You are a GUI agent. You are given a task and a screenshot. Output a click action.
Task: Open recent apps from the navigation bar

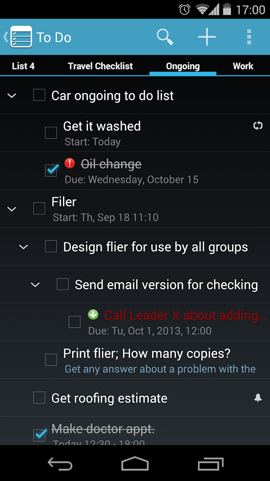[x=211, y=463]
